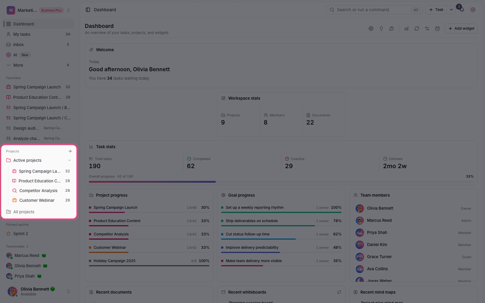Open pinned Sprint 2
This screenshot has height=303, width=485.
pos(39,234)
